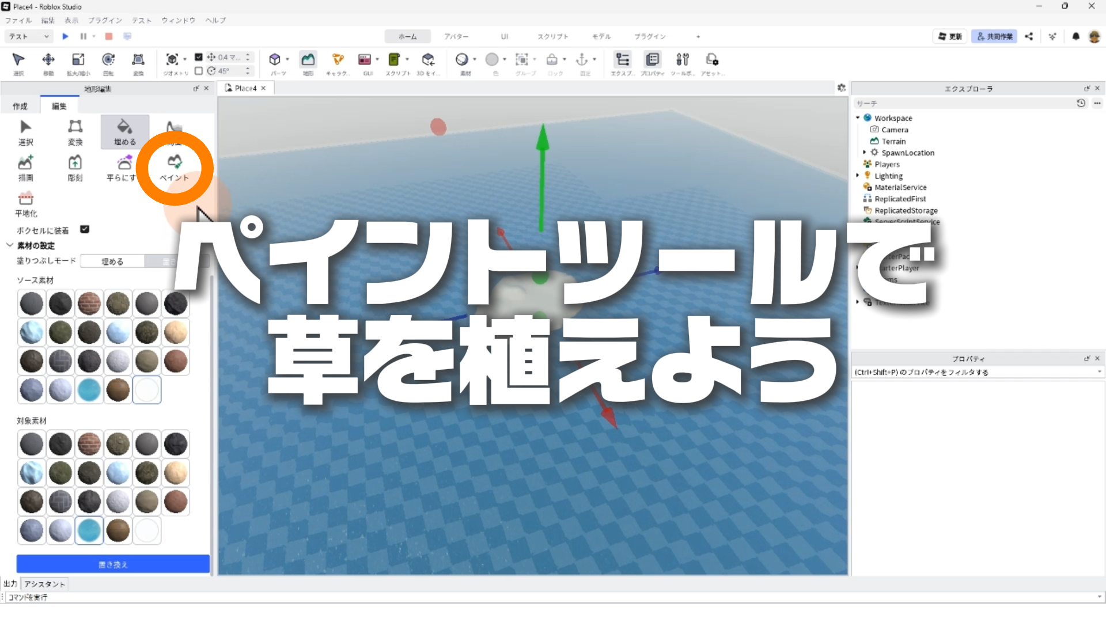
Task: Open the Properties (プロパティ) panel toggle icon
Action: click(x=653, y=60)
